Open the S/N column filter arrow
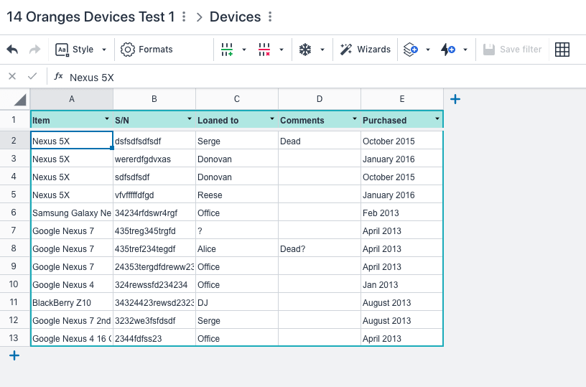Viewport: 586px width, 387px height. click(190, 118)
